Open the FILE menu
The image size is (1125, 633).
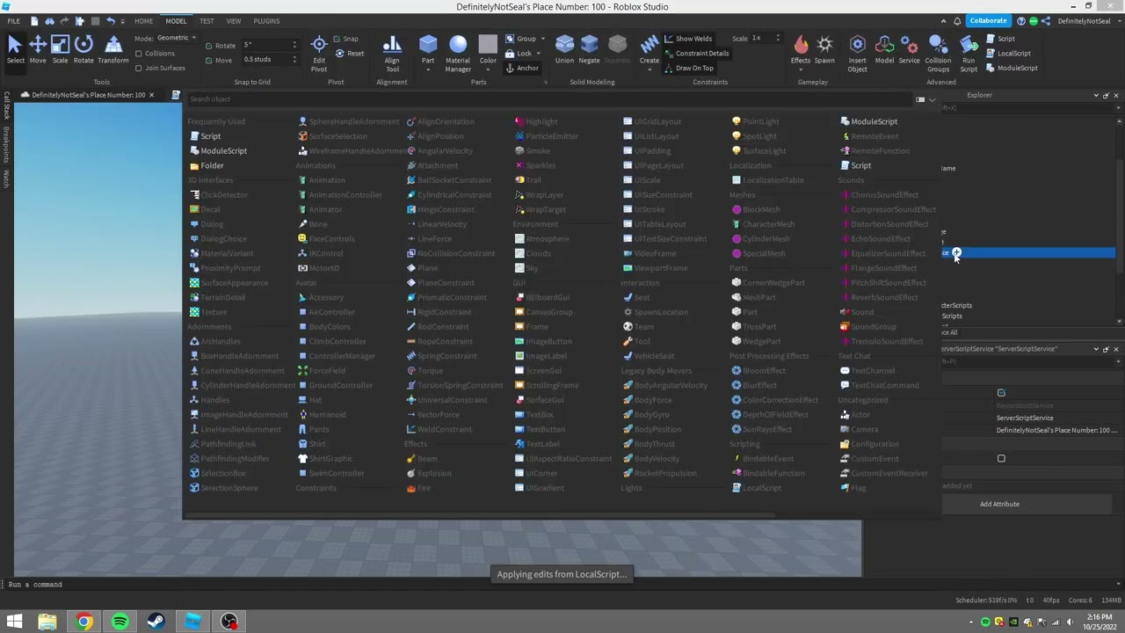click(x=14, y=20)
